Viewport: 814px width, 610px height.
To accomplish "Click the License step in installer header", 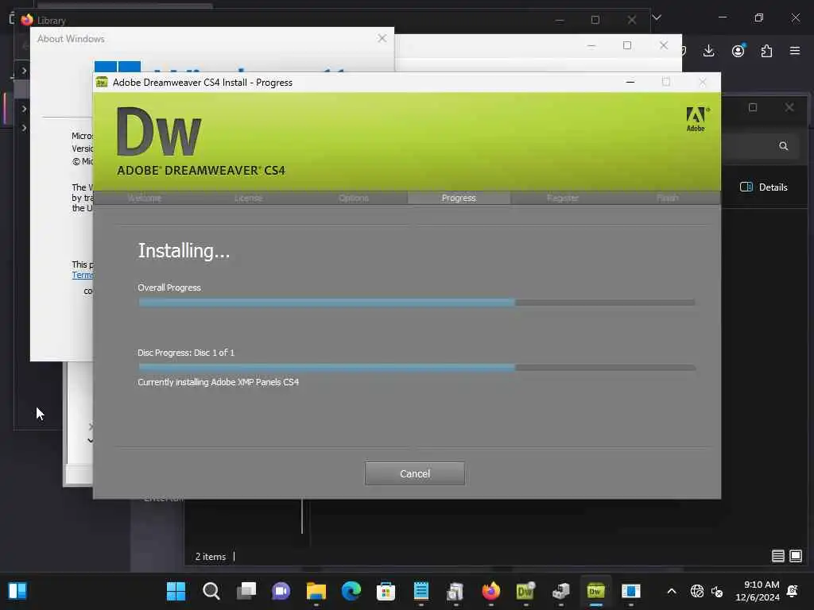I will point(248,198).
